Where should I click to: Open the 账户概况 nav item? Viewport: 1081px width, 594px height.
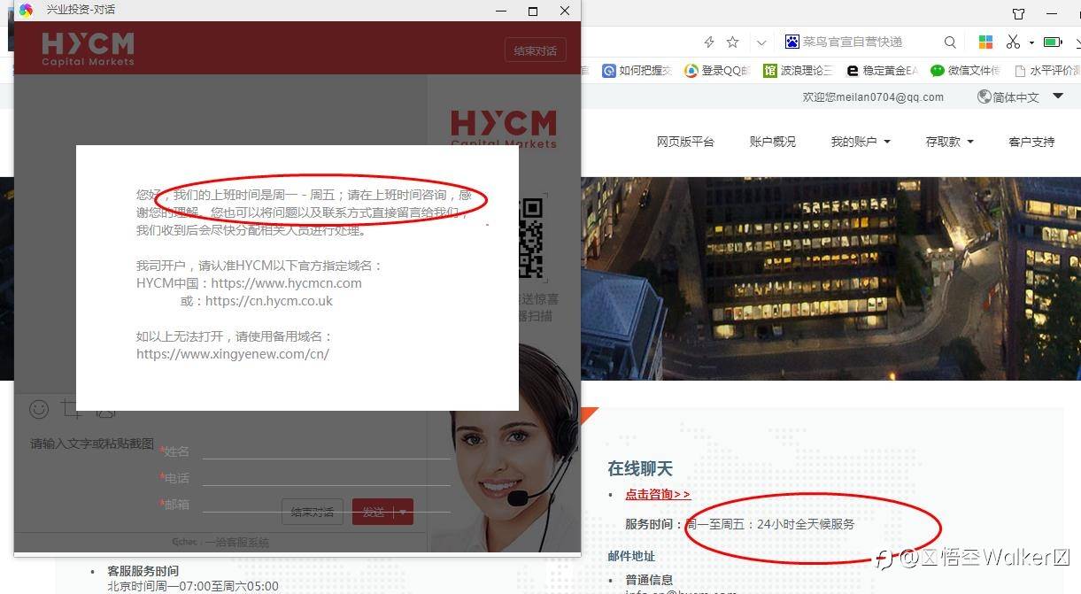tap(773, 142)
